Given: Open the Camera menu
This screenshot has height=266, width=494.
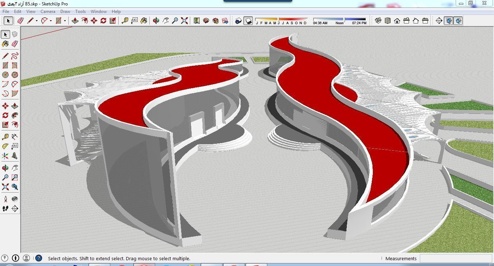Looking at the screenshot, I should tap(48, 12).
